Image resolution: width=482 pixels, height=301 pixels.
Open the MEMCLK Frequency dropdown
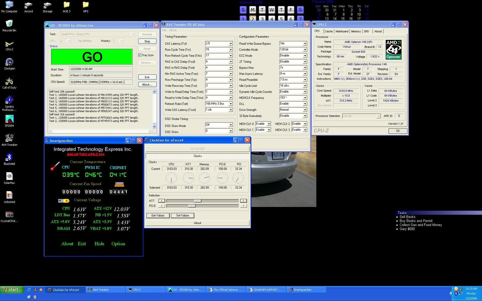click(x=305, y=98)
